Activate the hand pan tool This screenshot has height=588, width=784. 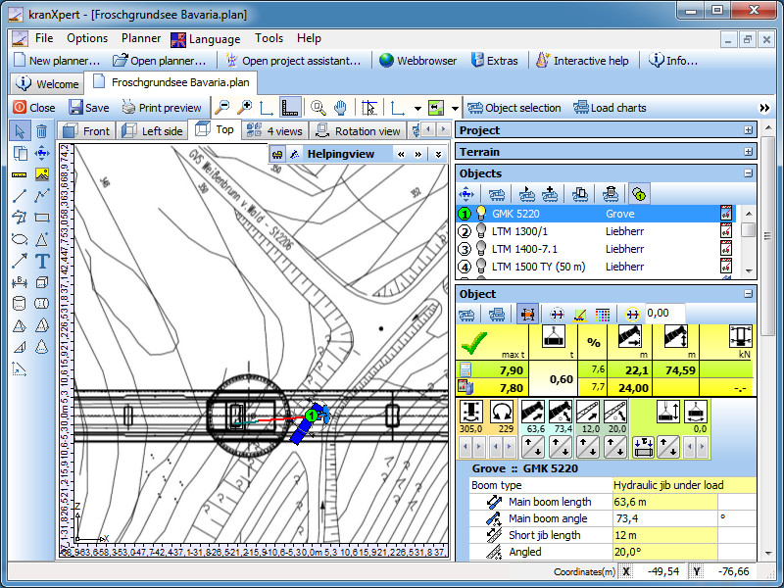(340, 108)
